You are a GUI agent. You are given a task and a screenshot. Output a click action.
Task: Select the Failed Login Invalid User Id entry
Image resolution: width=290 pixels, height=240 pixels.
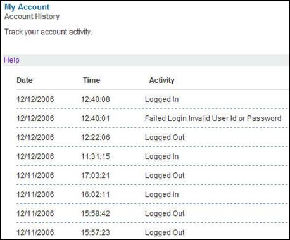[213, 118]
